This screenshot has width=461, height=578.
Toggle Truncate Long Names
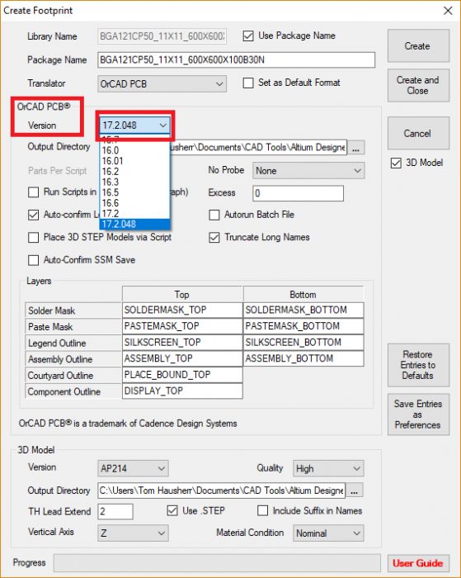[x=214, y=238]
